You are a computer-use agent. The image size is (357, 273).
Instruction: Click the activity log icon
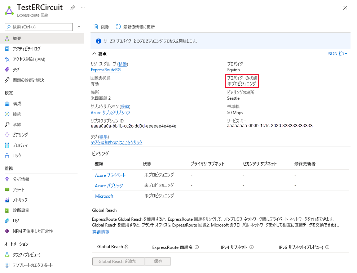click(x=7, y=49)
